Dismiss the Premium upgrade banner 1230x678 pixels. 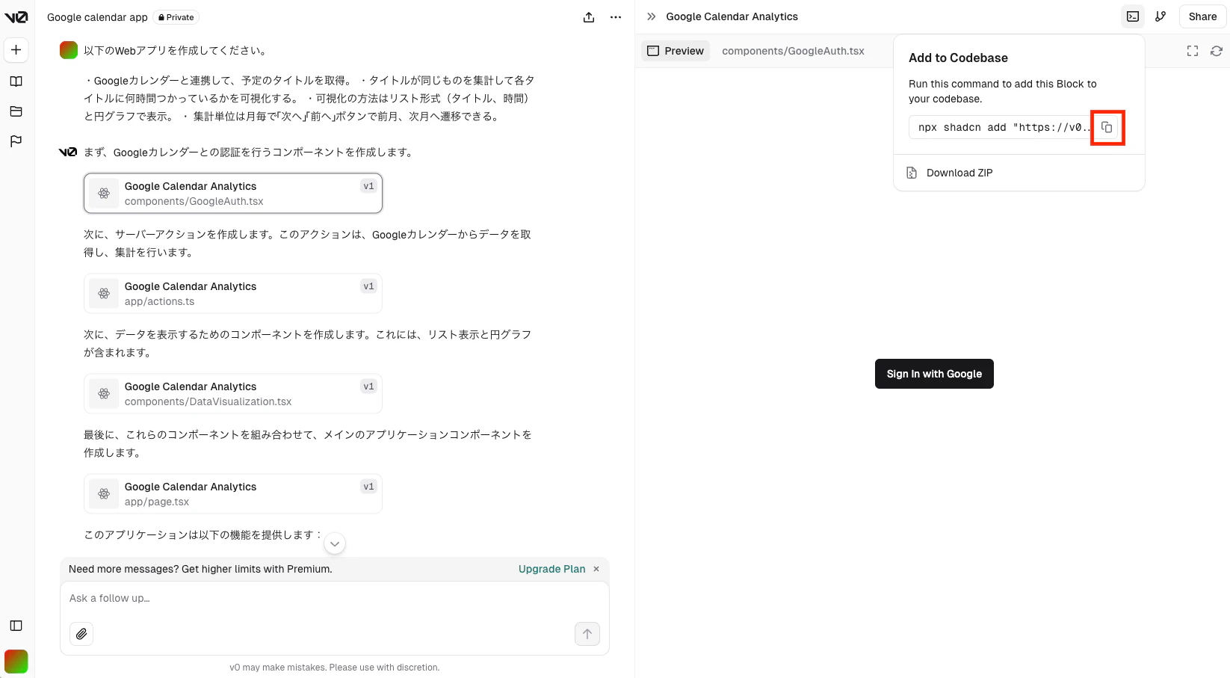[x=596, y=569]
